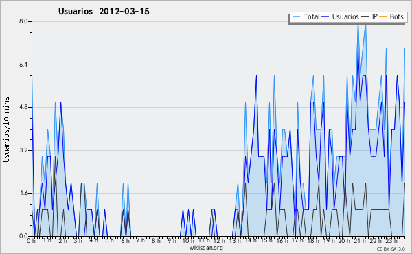Click the '12 h' x-axis label
Viewport: 412px width, 254px height.
point(219,240)
